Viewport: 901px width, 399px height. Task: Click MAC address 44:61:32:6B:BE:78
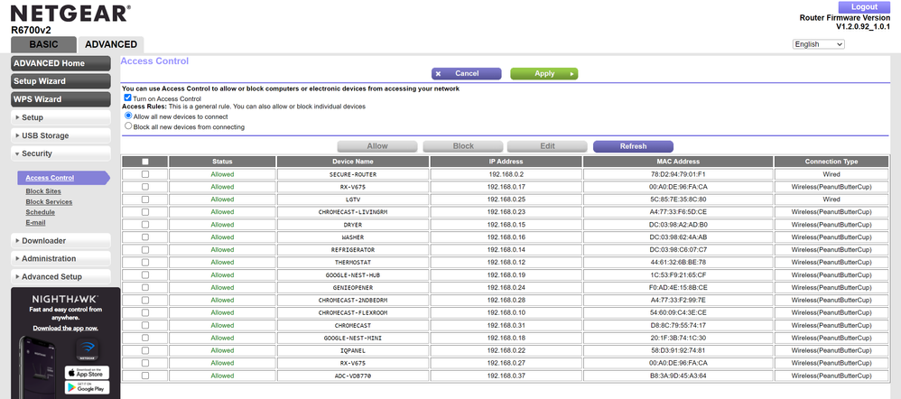click(x=678, y=262)
